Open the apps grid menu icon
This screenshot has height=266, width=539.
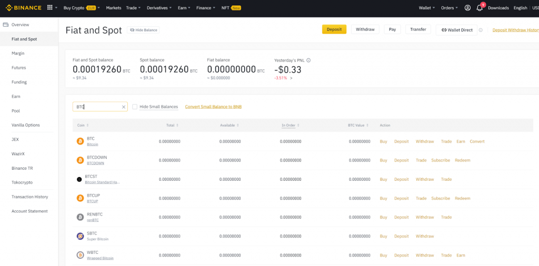(50, 7)
